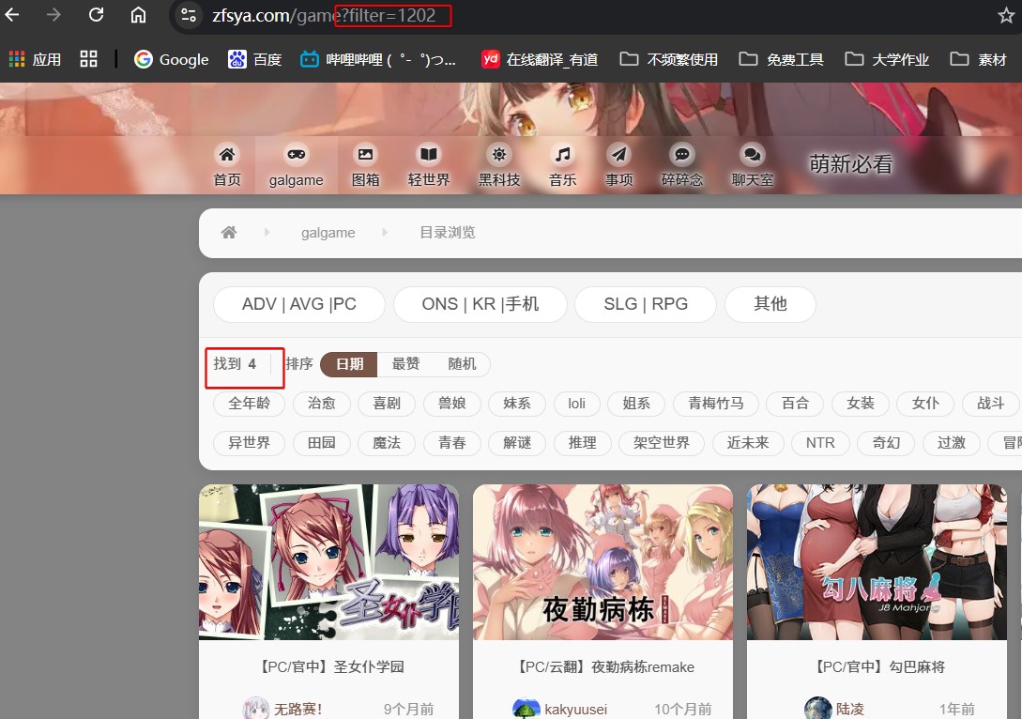Toggle the 治愈 tag filter
Viewport: 1022px width, 719px height.
coord(321,404)
